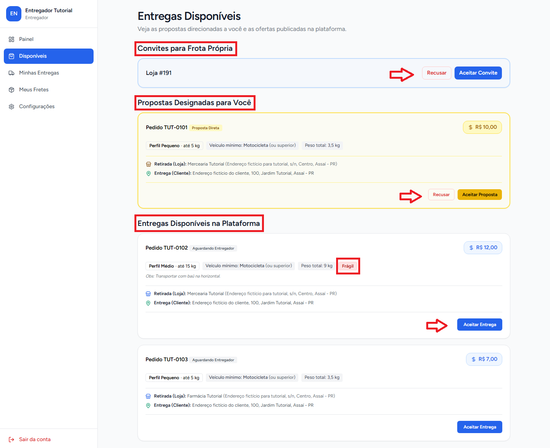Click the dollar icon beside R$ 10,00
Screen dimensions: 550x448
tap(471, 127)
